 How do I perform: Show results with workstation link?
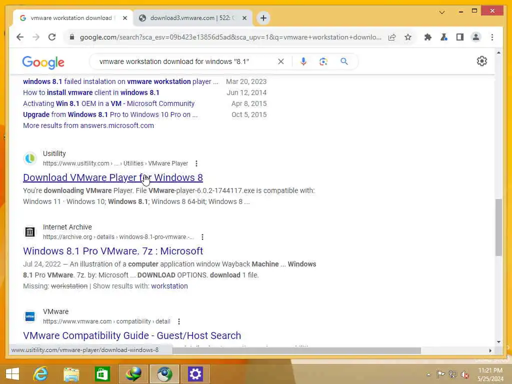tap(169, 286)
